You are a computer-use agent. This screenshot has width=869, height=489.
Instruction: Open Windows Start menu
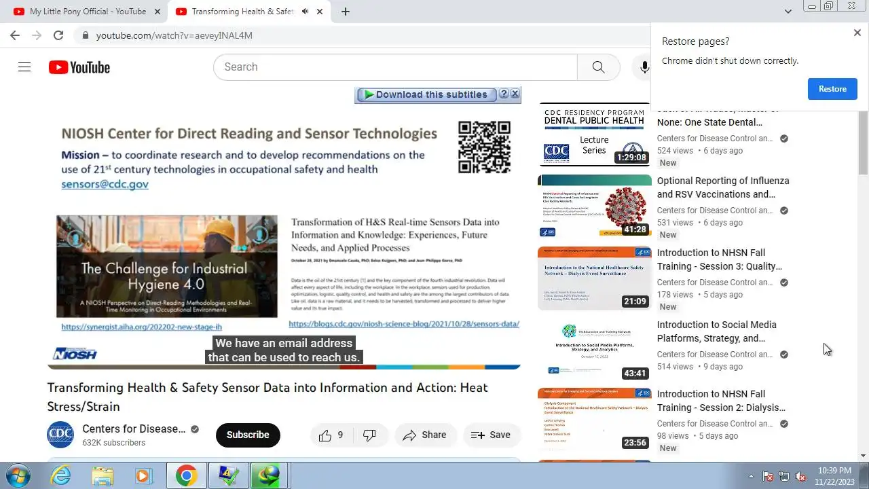point(17,475)
